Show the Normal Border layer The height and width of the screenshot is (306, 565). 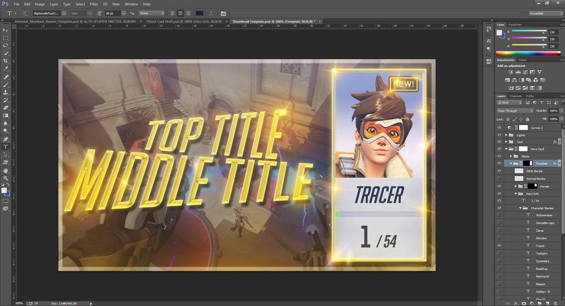pos(499,178)
